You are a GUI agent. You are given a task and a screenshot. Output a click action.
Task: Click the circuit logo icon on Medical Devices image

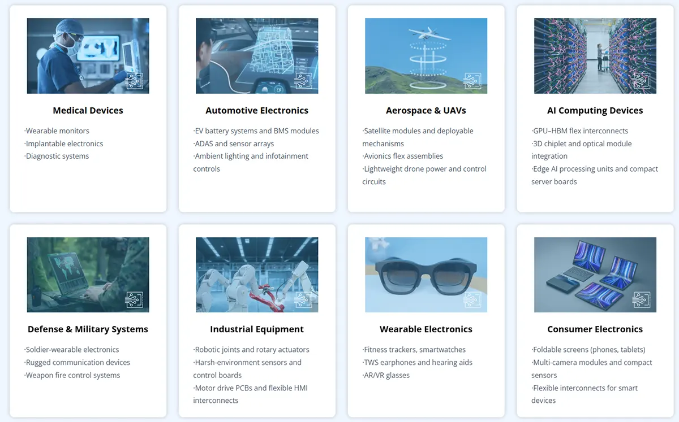134,81
